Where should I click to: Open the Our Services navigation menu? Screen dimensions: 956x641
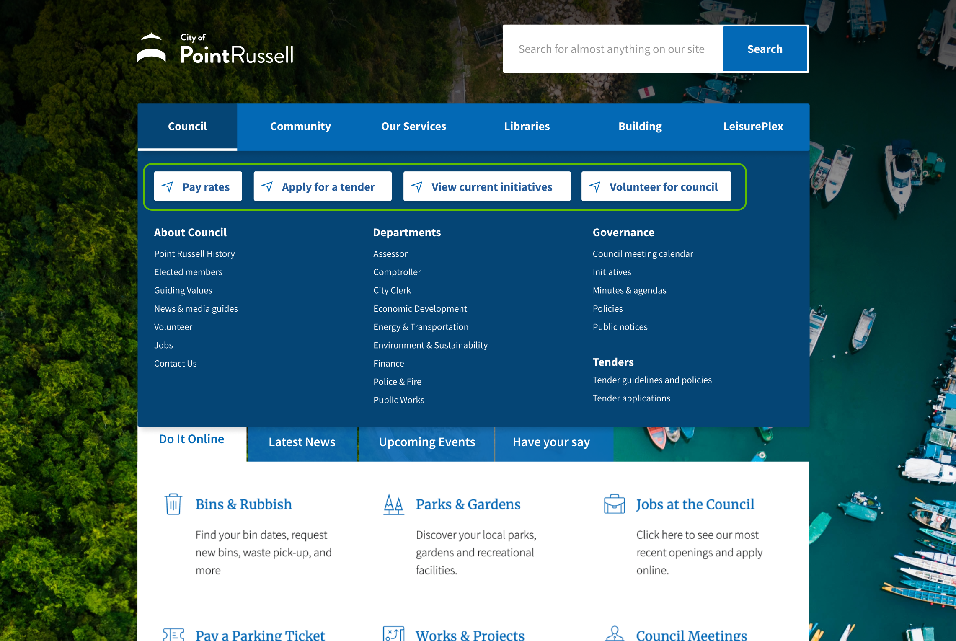tap(413, 127)
